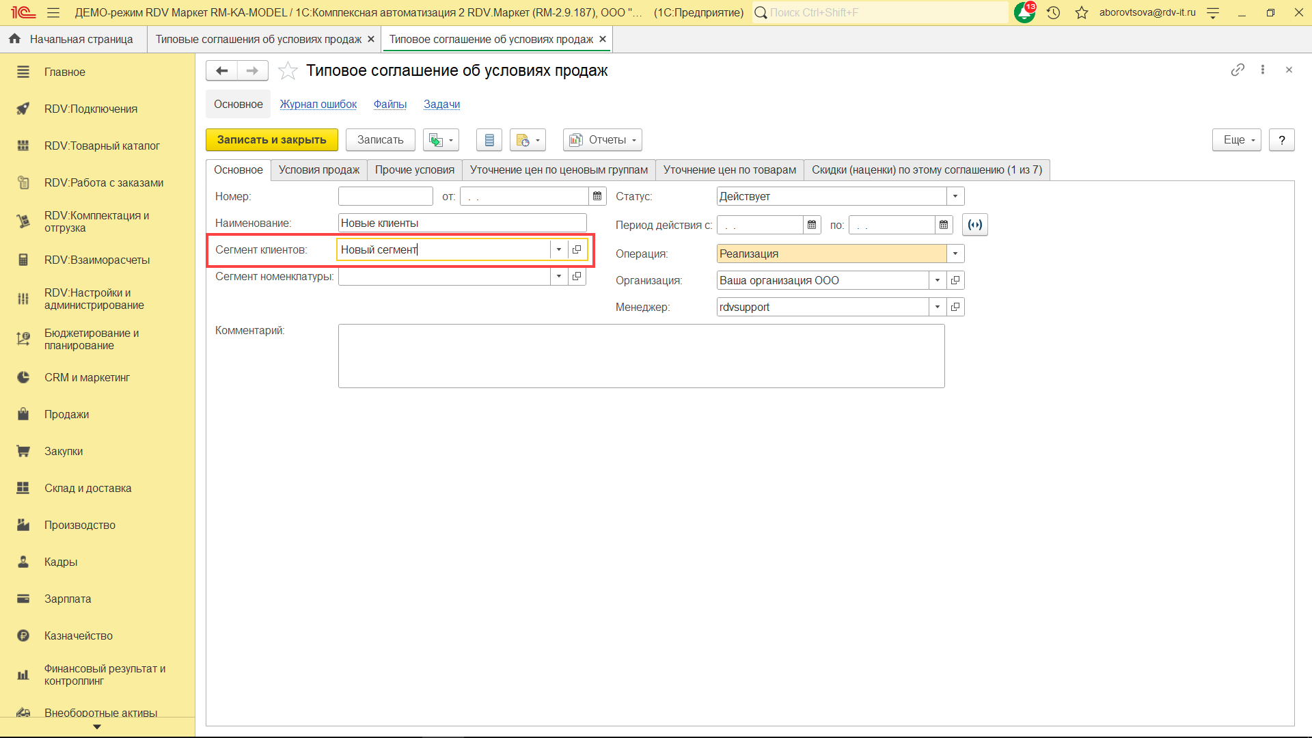1312x738 pixels.
Task: Expand the Еще menu
Action: (x=1236, y=140)
